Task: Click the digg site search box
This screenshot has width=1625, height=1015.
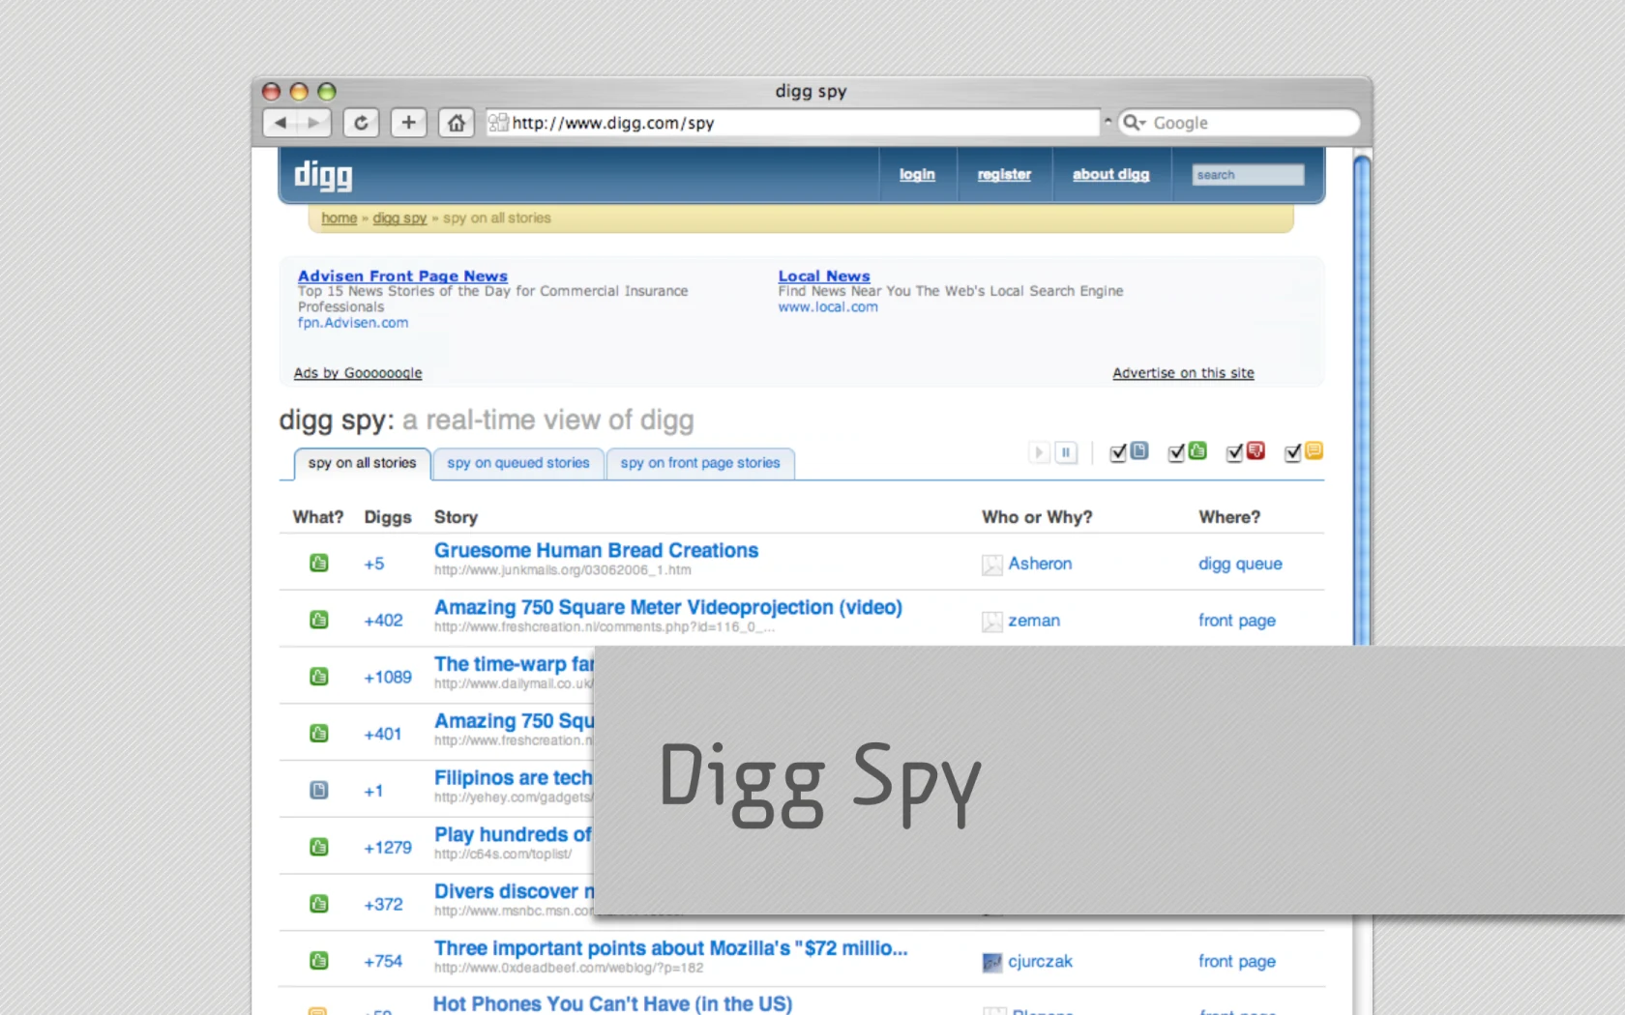Action: click(1248, 175)
